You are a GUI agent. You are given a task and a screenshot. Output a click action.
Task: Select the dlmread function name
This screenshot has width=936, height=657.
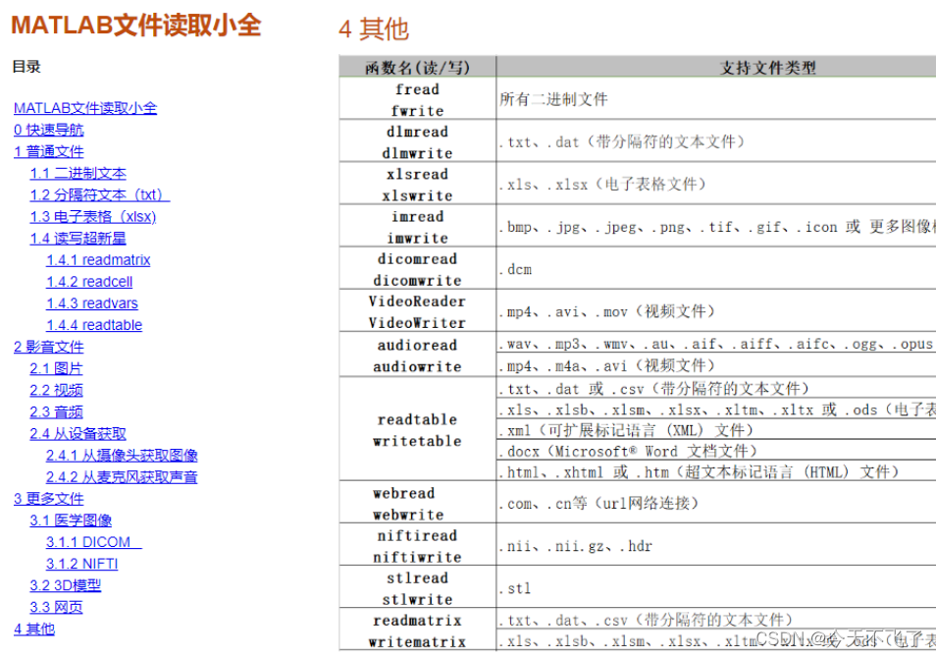[417, 132]
